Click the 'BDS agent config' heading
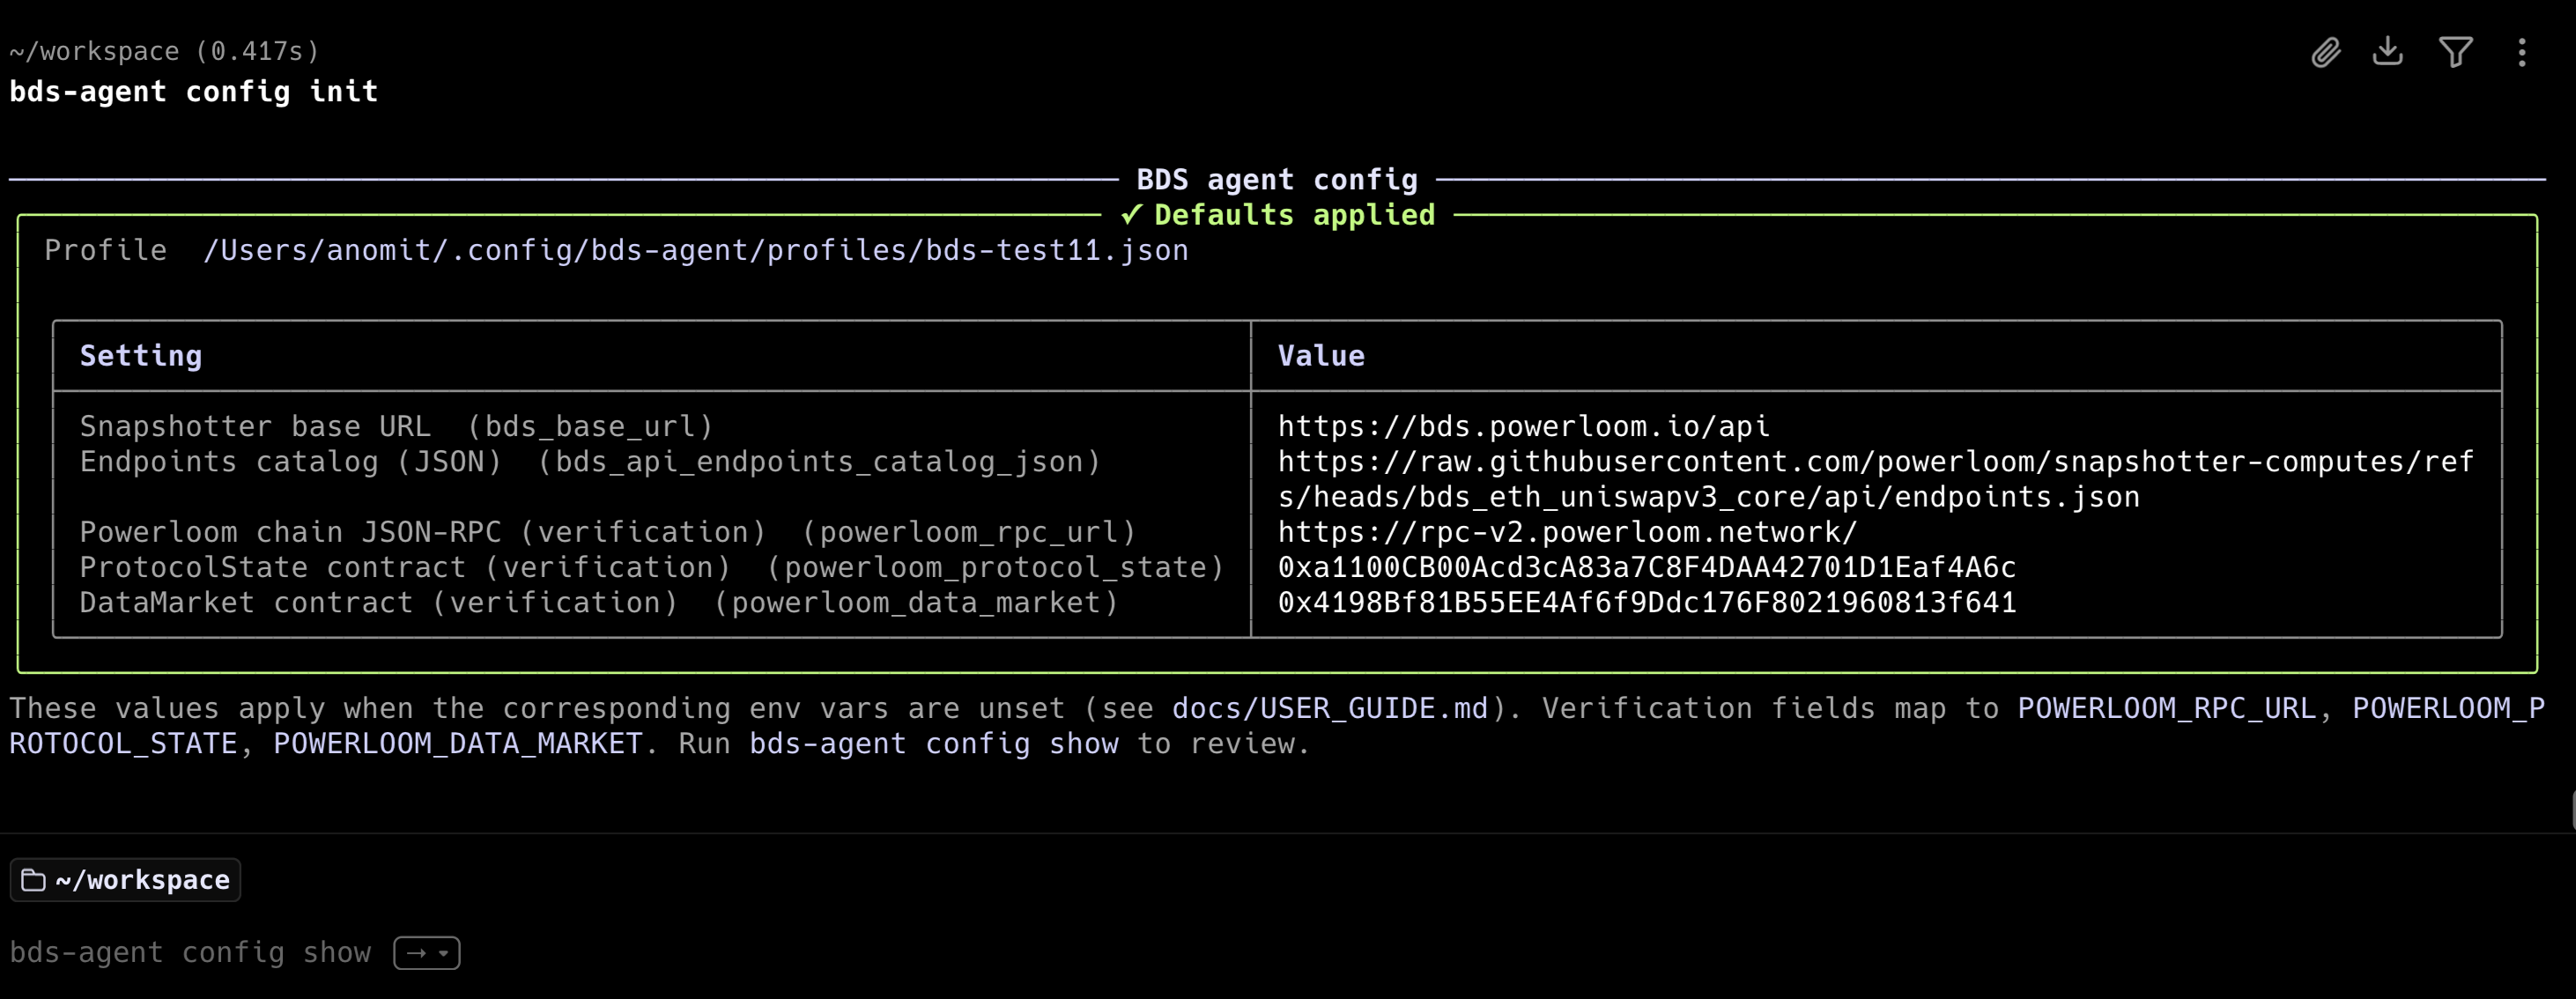This screenshot has width=2576, height=999. pyautogui.click(x=1277, y=180)
